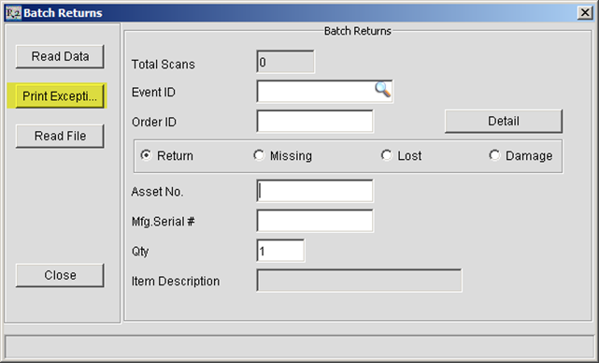Open the Print Exceptions report button
The height and width of the screenshot is (363, 599).
point(60,96)
